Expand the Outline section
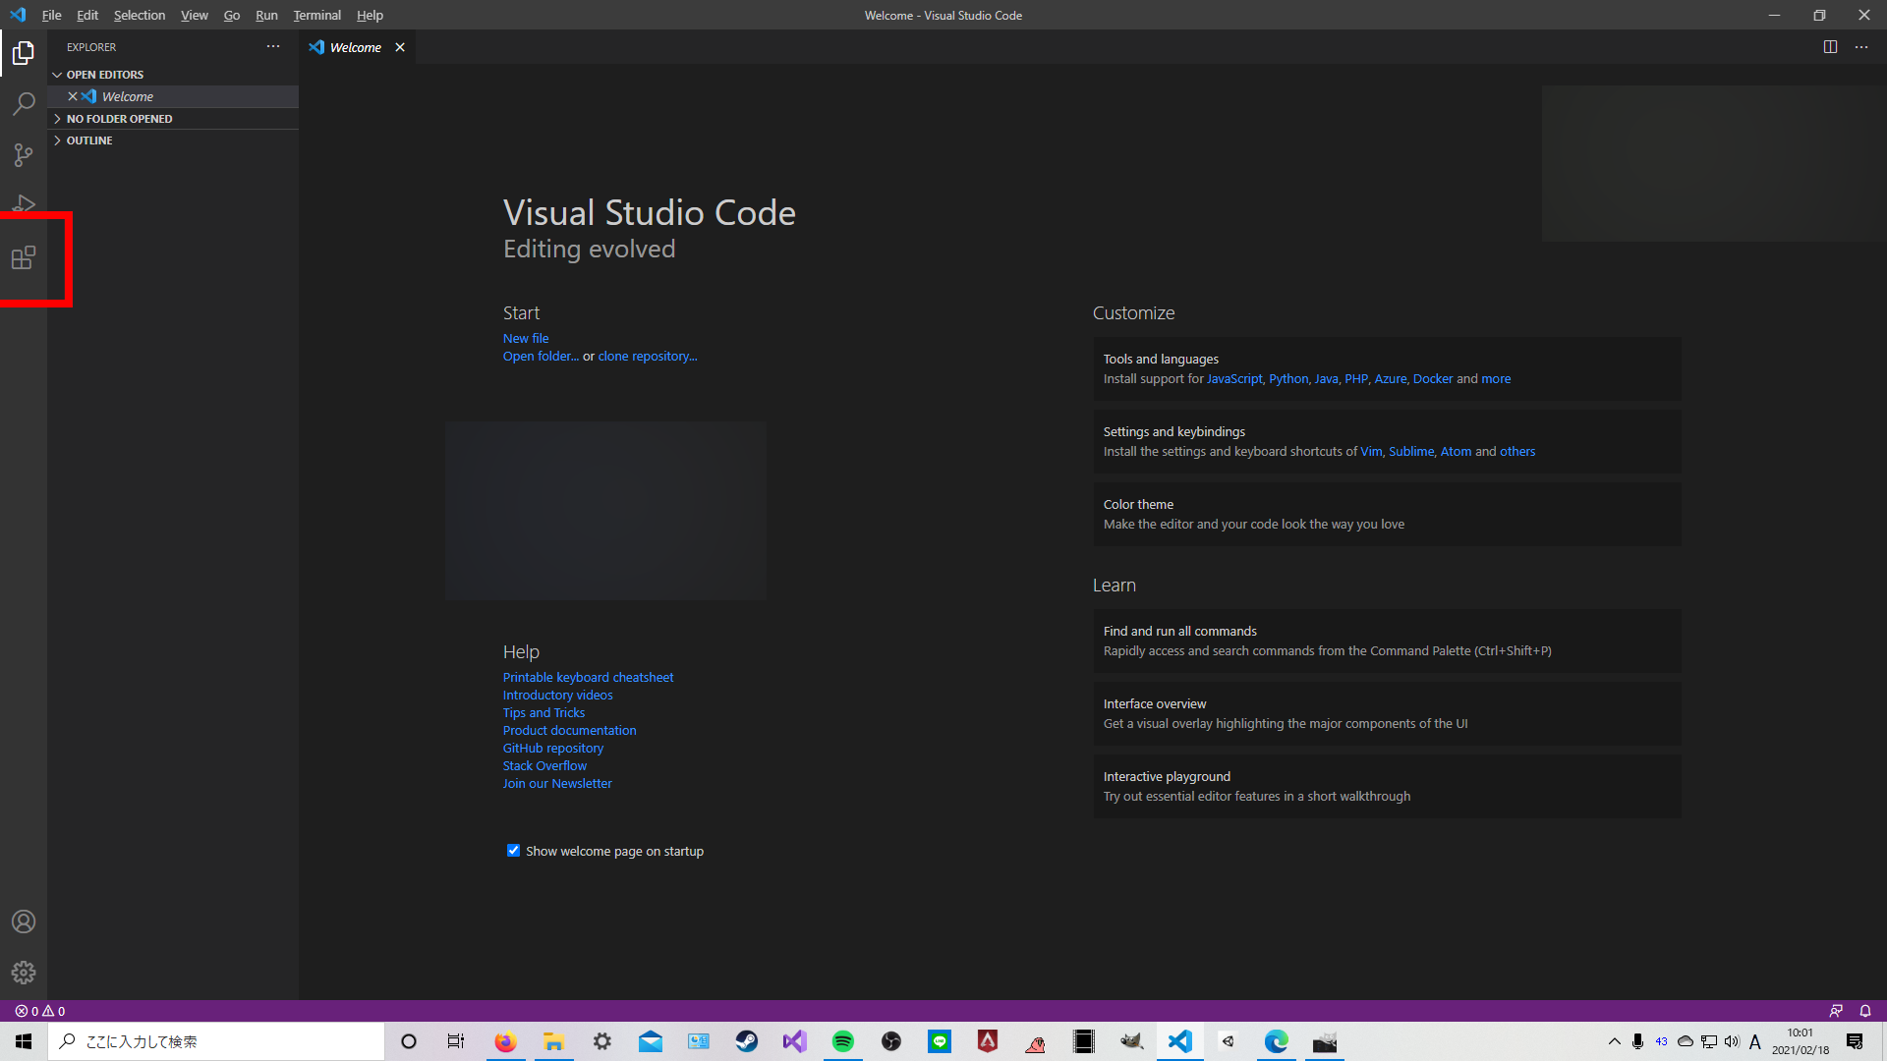 coord(88,140)
